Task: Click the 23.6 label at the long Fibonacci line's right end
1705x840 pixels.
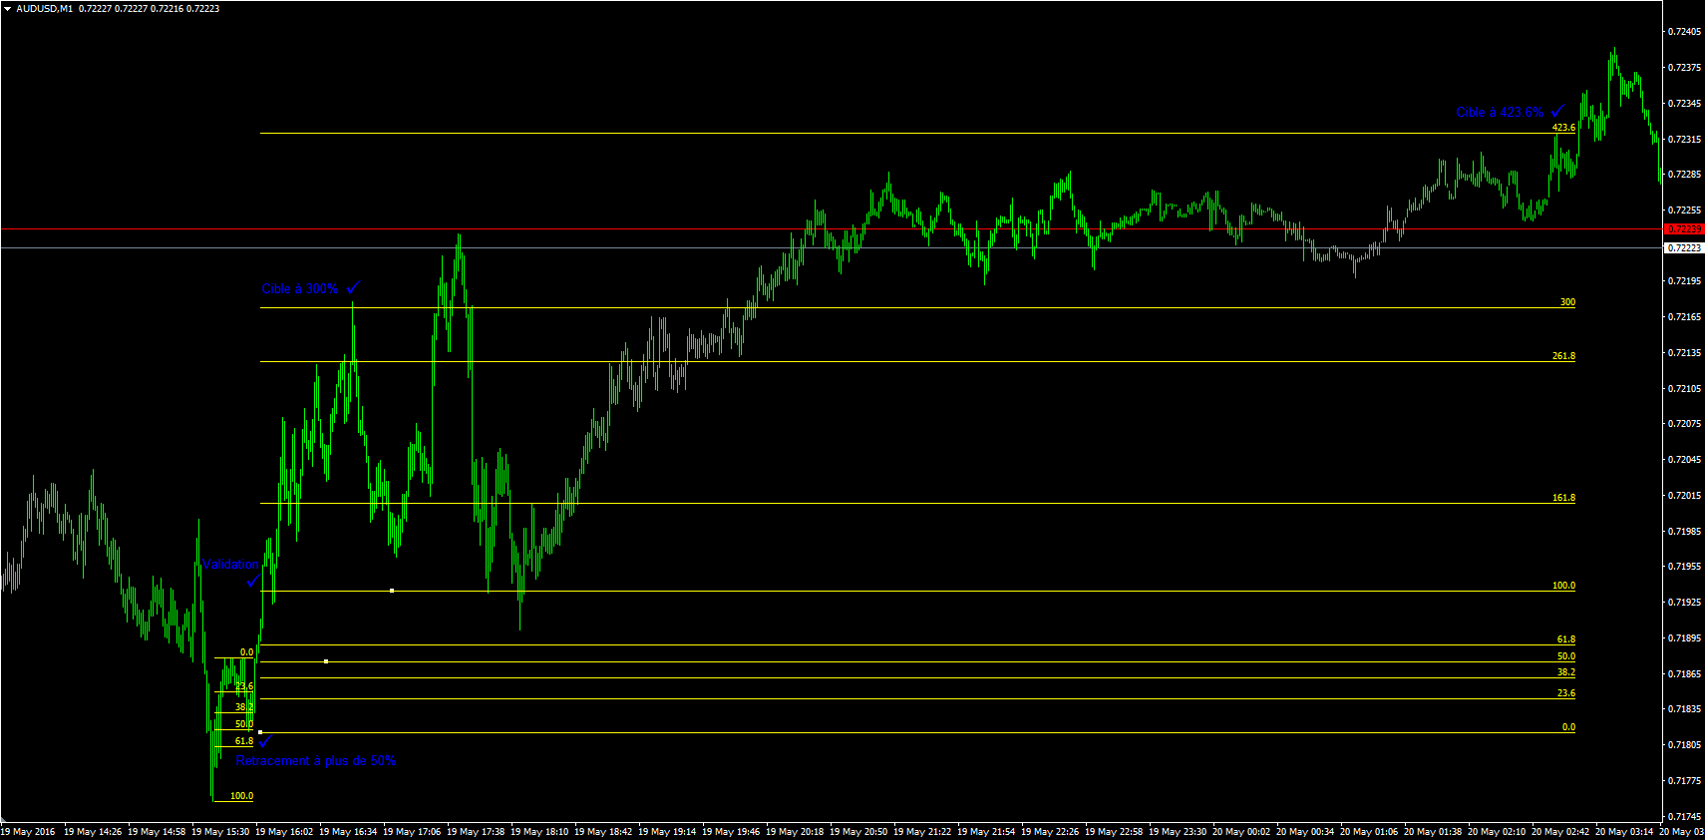Action: click(1566, 693)
